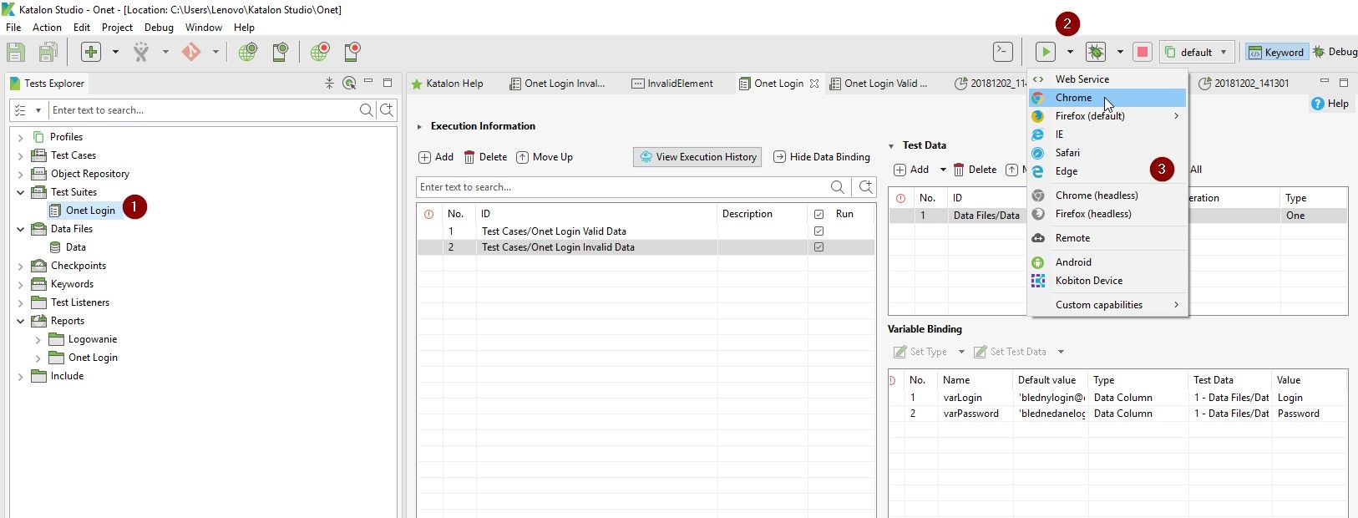1358x518 pixels.
Task: Toggle the Run column header checkbox
Action: 818,214
